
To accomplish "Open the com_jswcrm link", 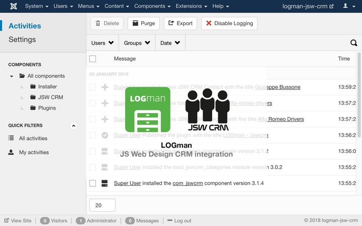I will coord(188,183).
